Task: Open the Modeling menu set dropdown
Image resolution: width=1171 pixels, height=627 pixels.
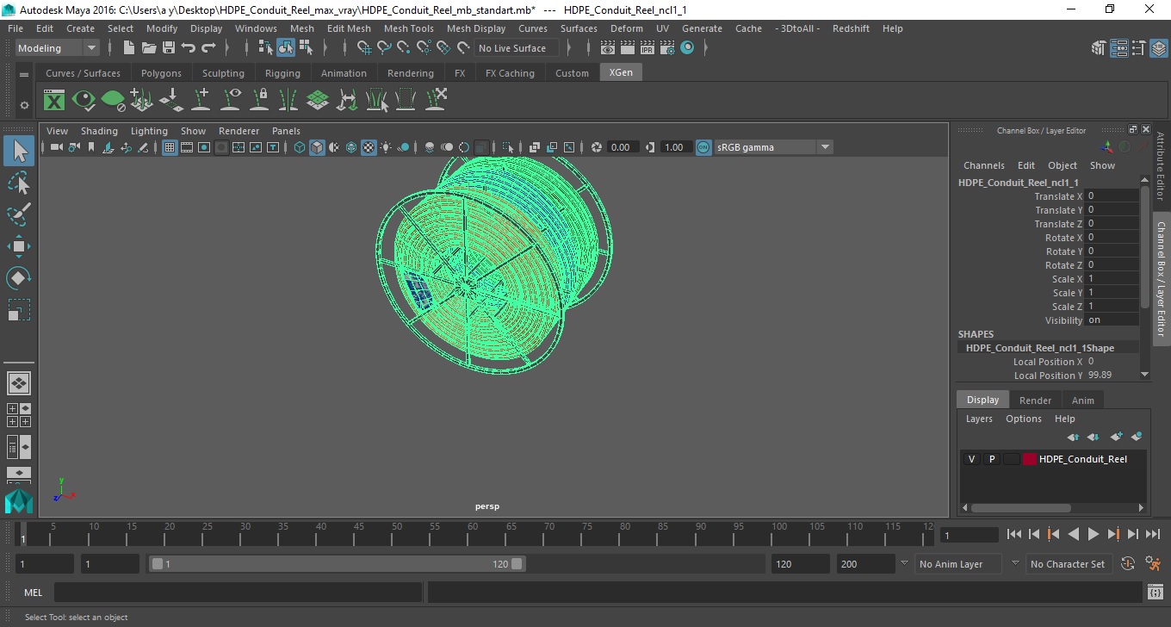Action: click(x=58, y=48)
